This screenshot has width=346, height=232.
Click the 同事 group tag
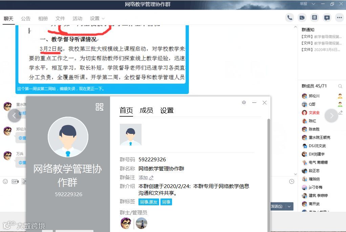(x=166, y=202)
